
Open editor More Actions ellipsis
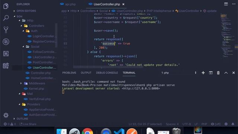(x=234, y=4)
